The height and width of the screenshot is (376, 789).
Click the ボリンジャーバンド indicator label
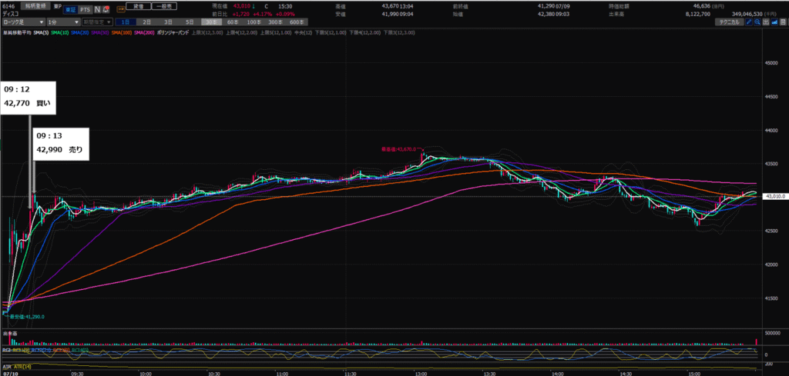(173, 32)
